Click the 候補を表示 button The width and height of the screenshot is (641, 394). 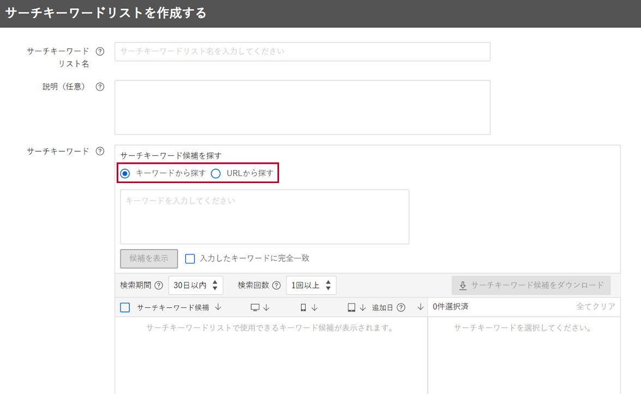click(x=149, y=258)
